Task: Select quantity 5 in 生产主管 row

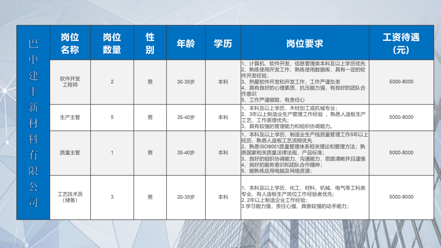Action: click(112, 117)
